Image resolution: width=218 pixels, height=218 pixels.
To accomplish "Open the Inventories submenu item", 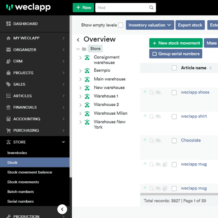I will coord(35,153).
